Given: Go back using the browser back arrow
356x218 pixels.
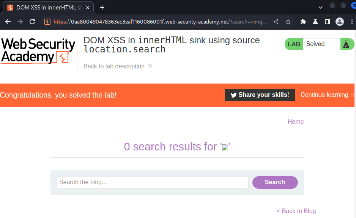Looking at the screenshot, I should coord(8,22).
